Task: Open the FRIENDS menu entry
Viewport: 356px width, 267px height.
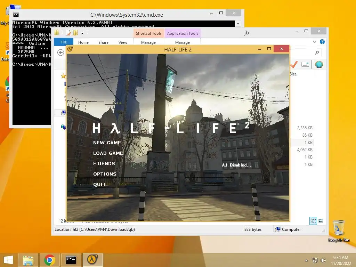Action: click(x=104, y=164)
